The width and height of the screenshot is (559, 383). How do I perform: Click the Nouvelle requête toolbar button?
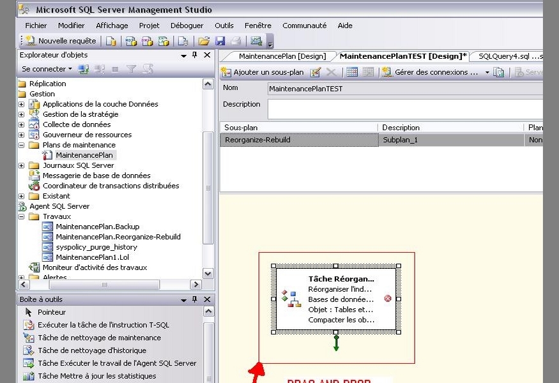click(x=61, y=41)
